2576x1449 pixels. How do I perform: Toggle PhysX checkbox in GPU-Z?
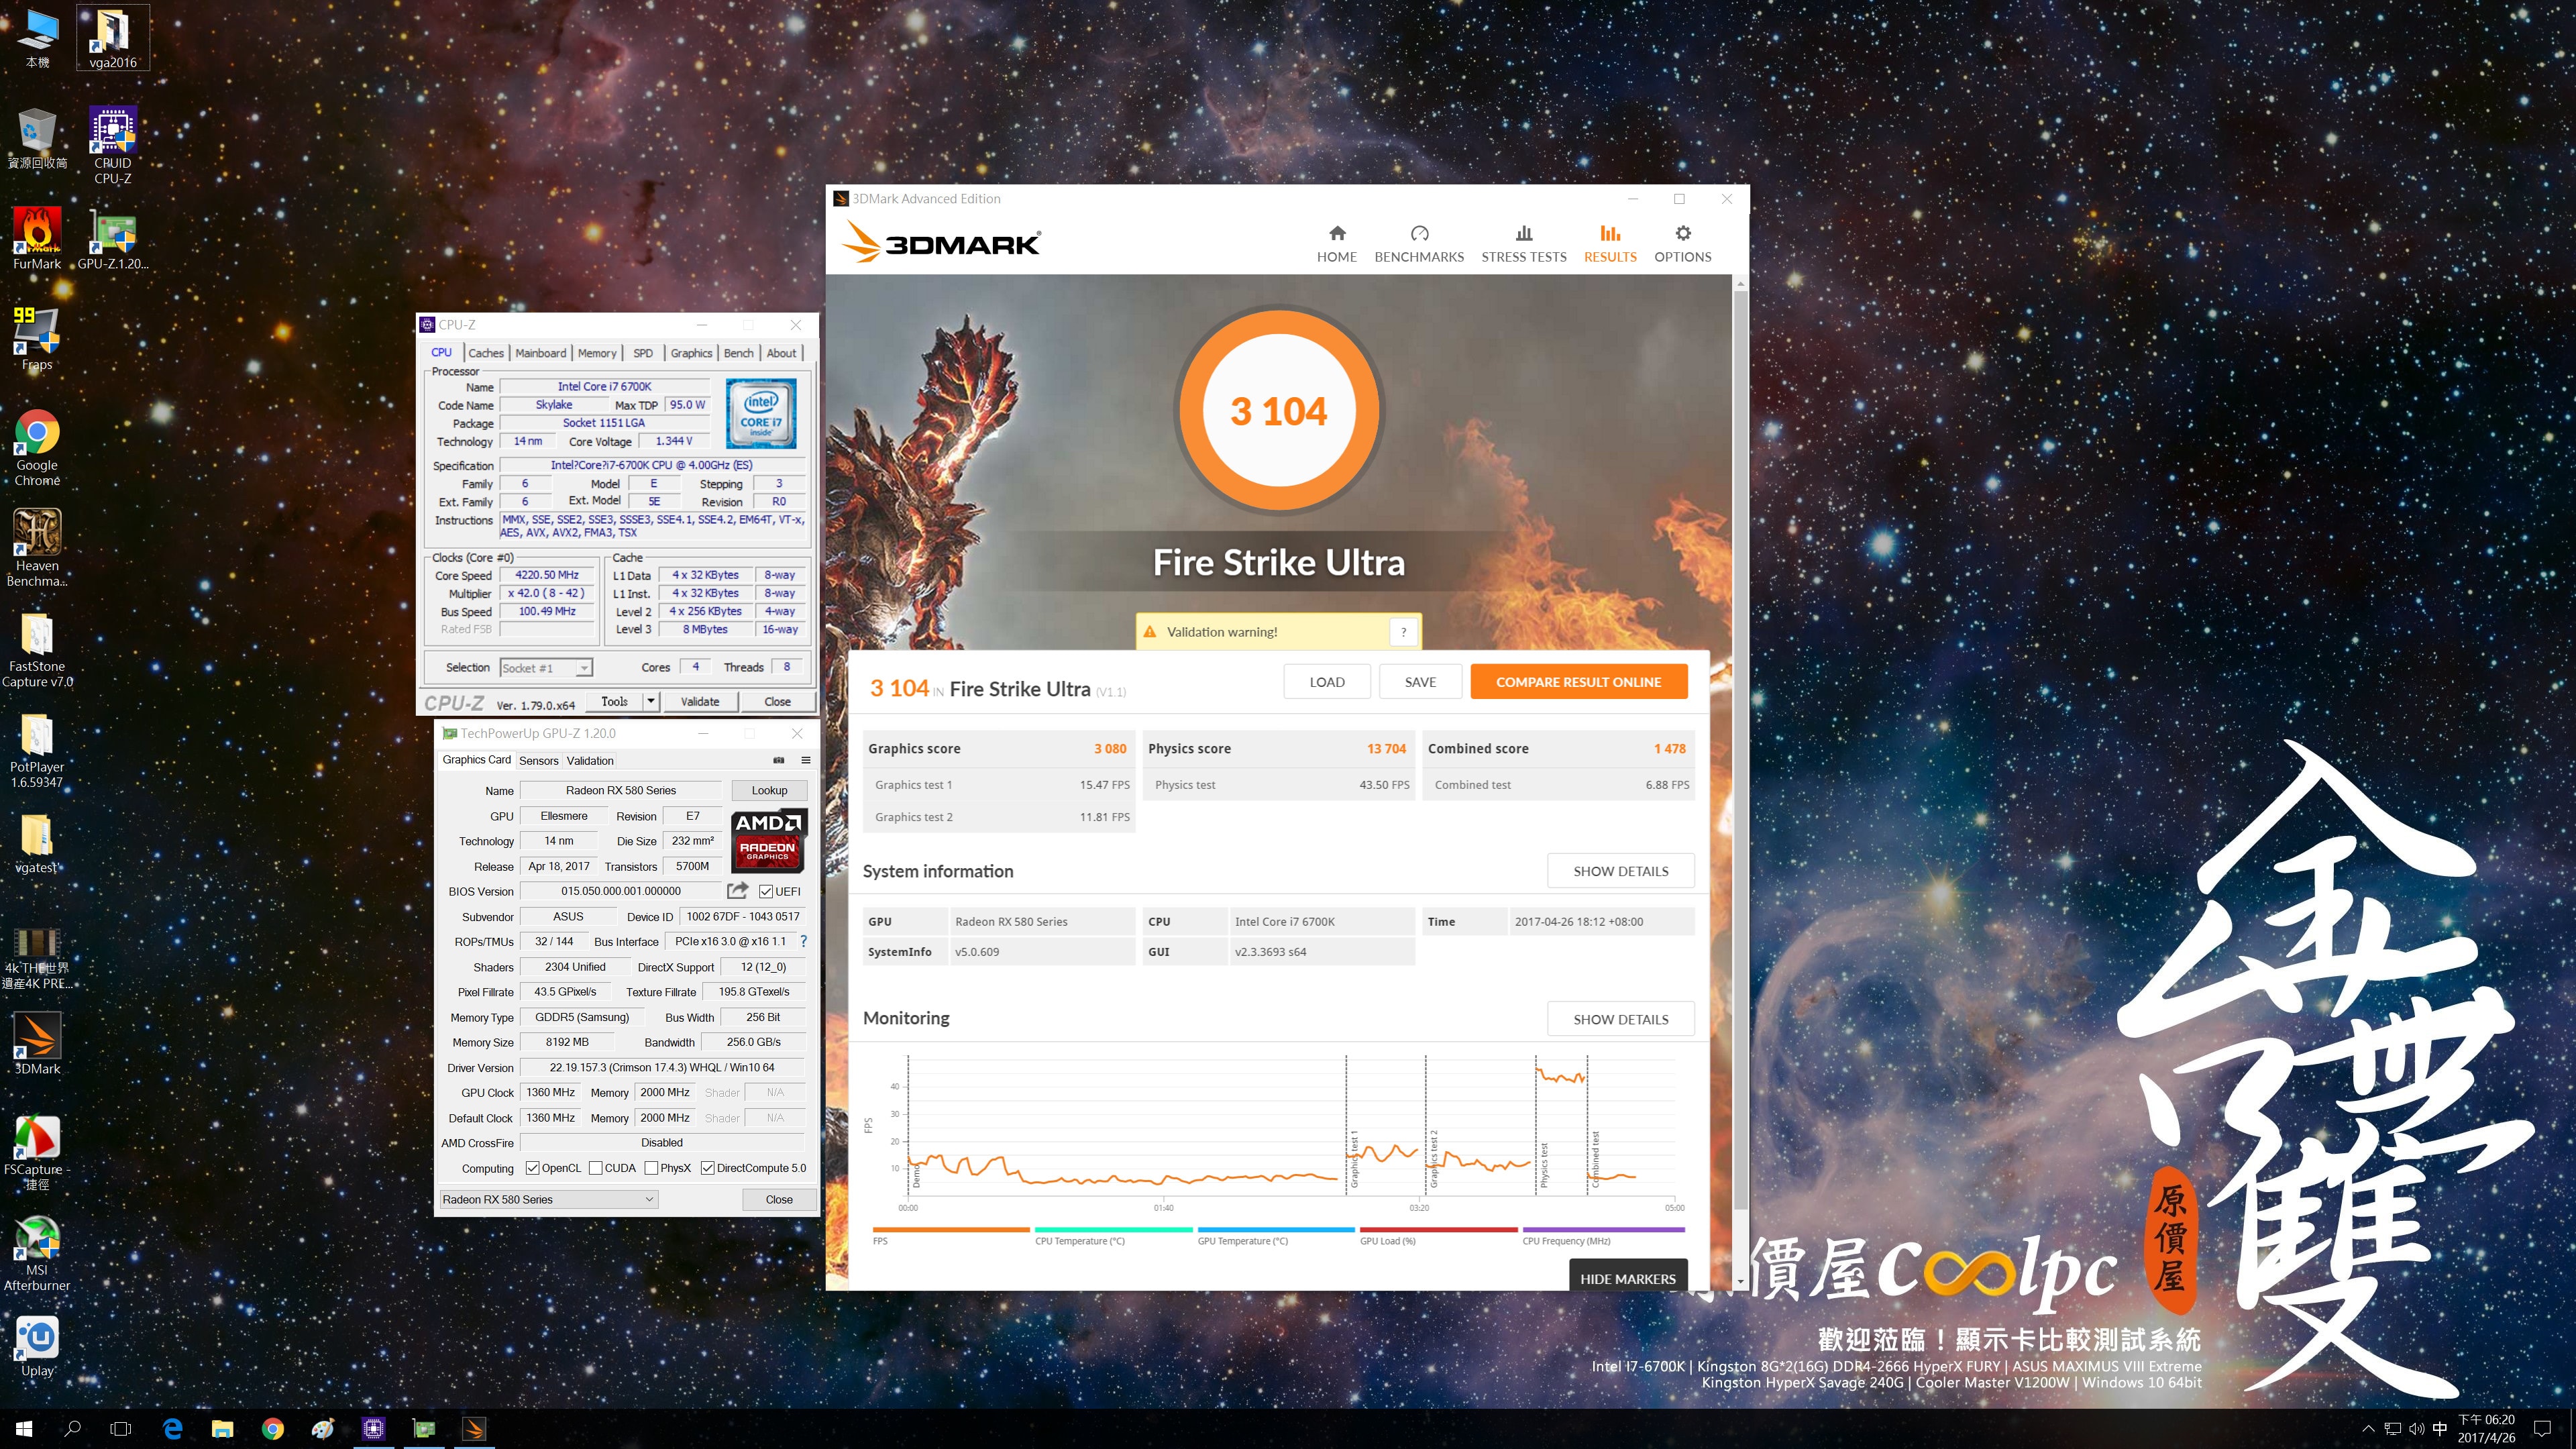pyautogui.click(x=651, y=1168)
